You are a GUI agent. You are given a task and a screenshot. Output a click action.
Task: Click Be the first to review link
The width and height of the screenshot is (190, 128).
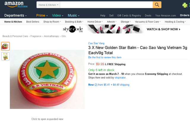(x=104, y=57)
